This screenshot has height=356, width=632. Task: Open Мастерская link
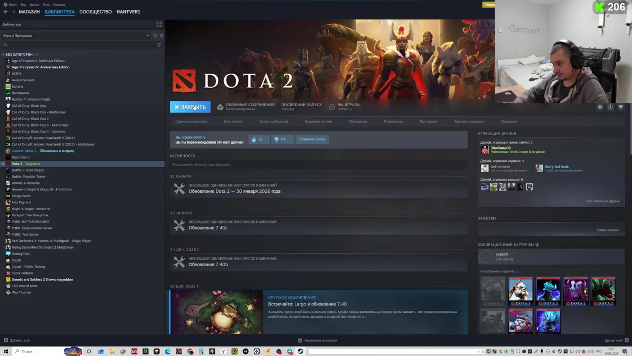[429, 121]
